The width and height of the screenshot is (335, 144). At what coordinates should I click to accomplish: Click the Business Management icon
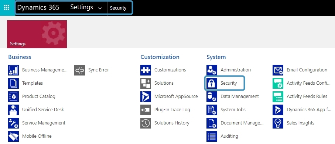click(x=13, y=70)
